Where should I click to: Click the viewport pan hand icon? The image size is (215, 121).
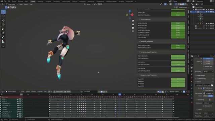point(133,24)
